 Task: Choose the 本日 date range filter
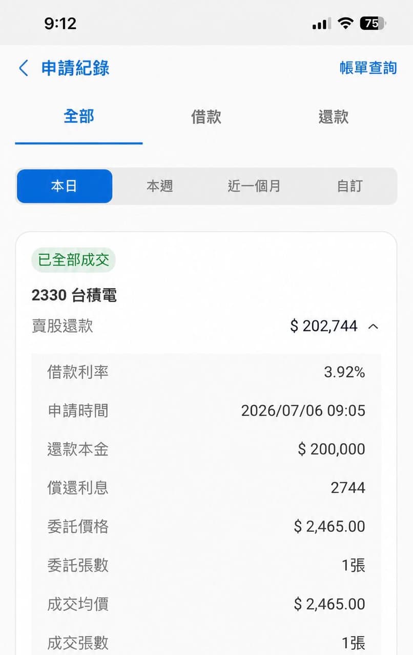pyautogui.click(x=65, y=186)
